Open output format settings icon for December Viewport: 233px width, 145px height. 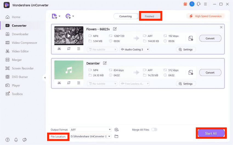[x=191, y=73]
